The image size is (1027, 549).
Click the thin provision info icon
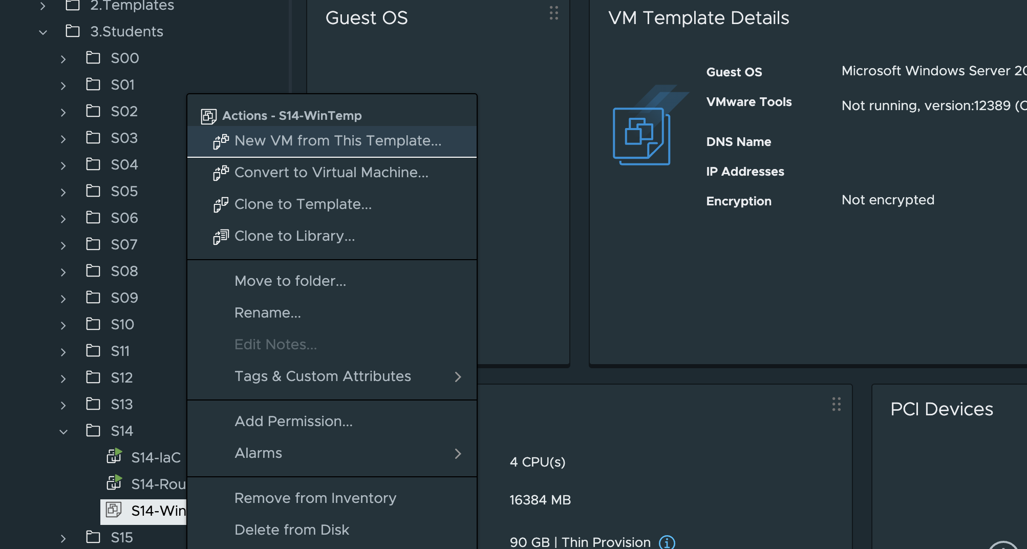(x=667, y=542)
